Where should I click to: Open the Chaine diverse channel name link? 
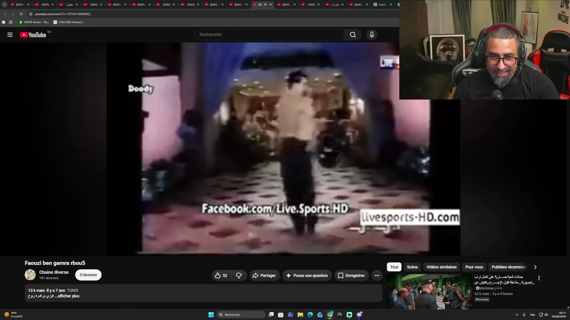coord(54,272)
